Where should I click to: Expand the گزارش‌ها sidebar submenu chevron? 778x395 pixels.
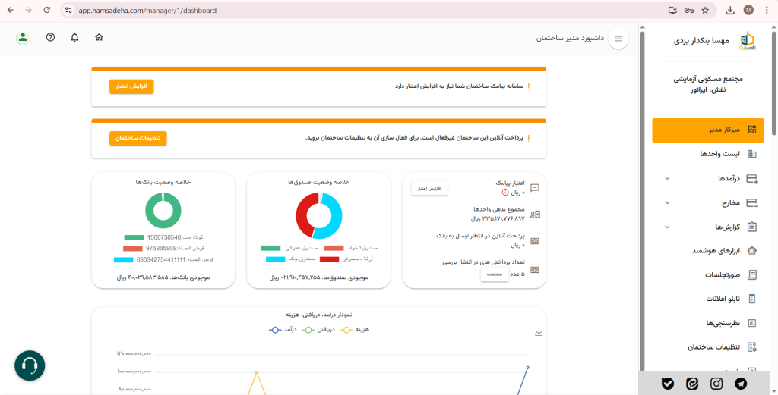(x=667, y=227)
